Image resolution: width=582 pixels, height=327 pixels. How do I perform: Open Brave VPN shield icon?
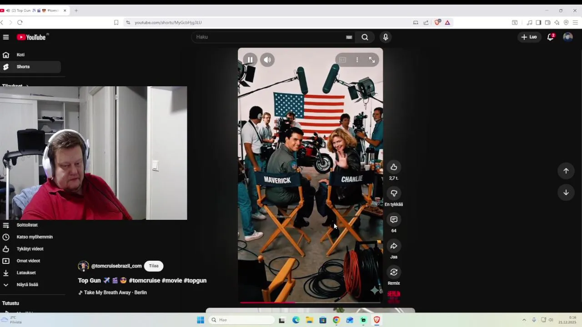click(566, 22)
